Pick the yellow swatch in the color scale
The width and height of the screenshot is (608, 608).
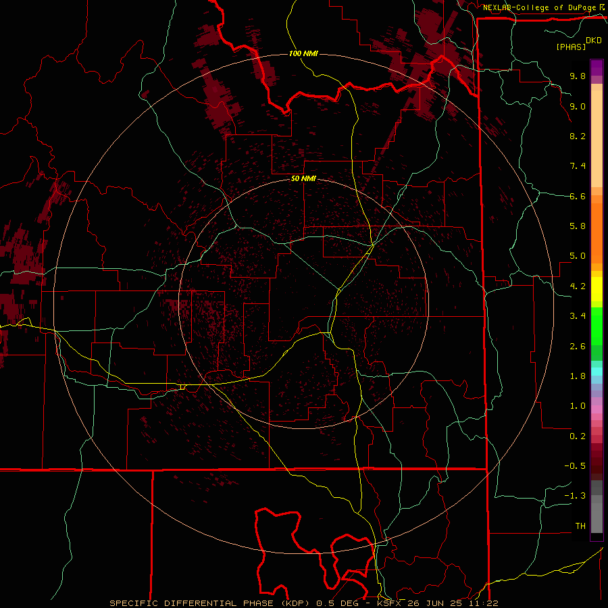coord(597,289)
